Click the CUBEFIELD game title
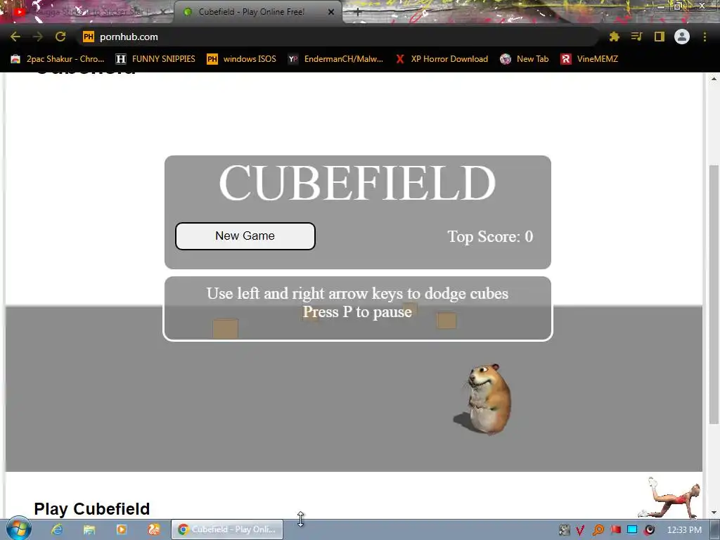 pos(357,182)
